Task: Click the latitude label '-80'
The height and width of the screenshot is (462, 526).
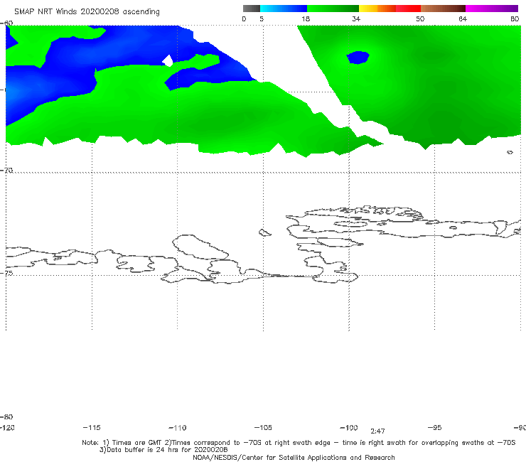Action: [6, 417]
